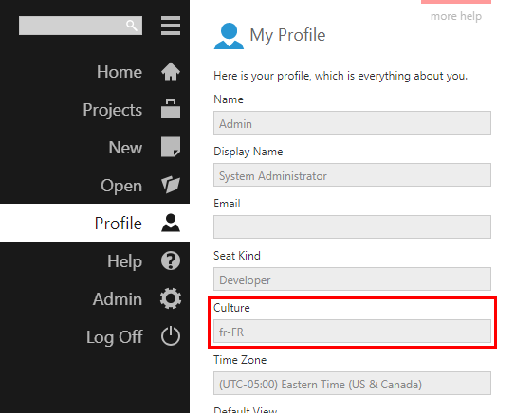
Task: Click the more help link
Action: click(x=456, y=16)
